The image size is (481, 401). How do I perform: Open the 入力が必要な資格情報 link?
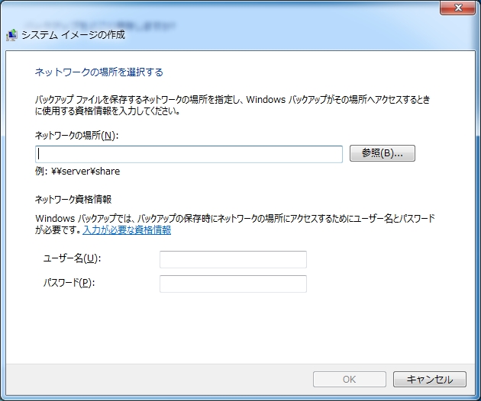[127, 229]
